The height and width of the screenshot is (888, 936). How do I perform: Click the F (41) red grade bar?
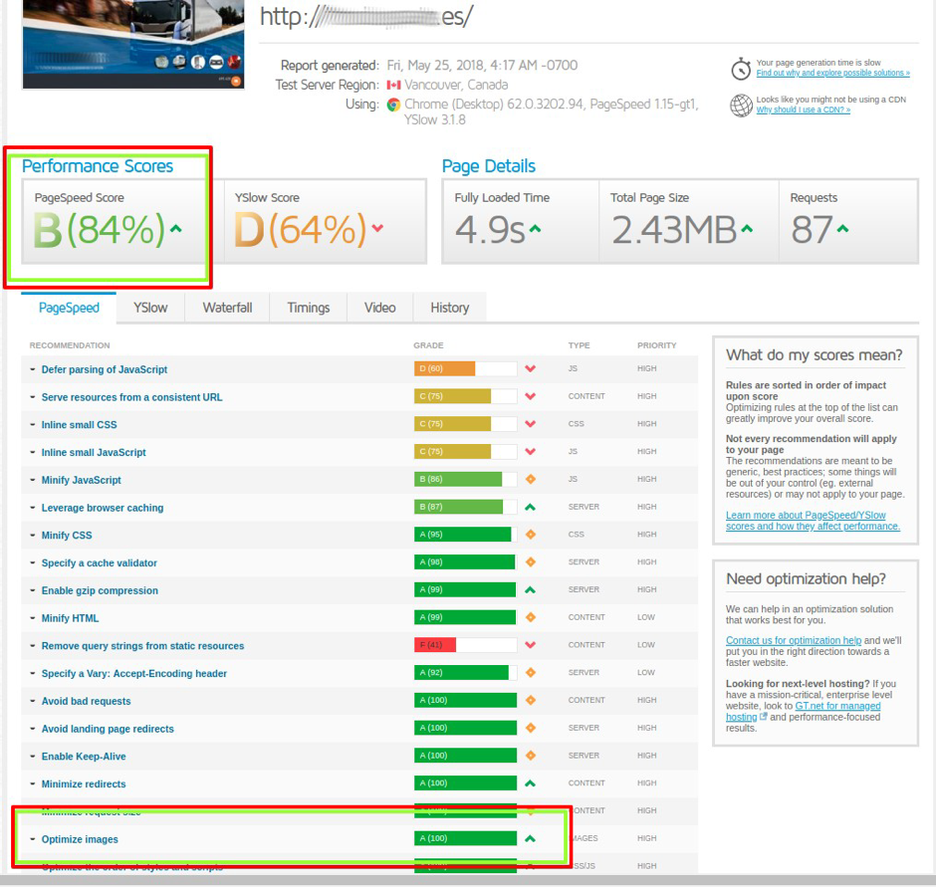[x=435, y=645]
